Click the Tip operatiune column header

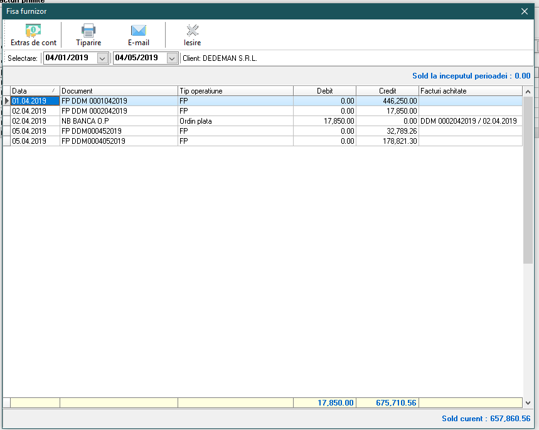coord(235,91)
